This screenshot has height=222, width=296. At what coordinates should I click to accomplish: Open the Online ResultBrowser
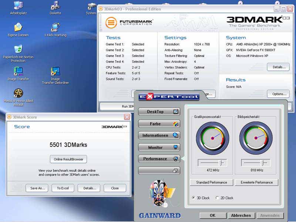point(68,159)
